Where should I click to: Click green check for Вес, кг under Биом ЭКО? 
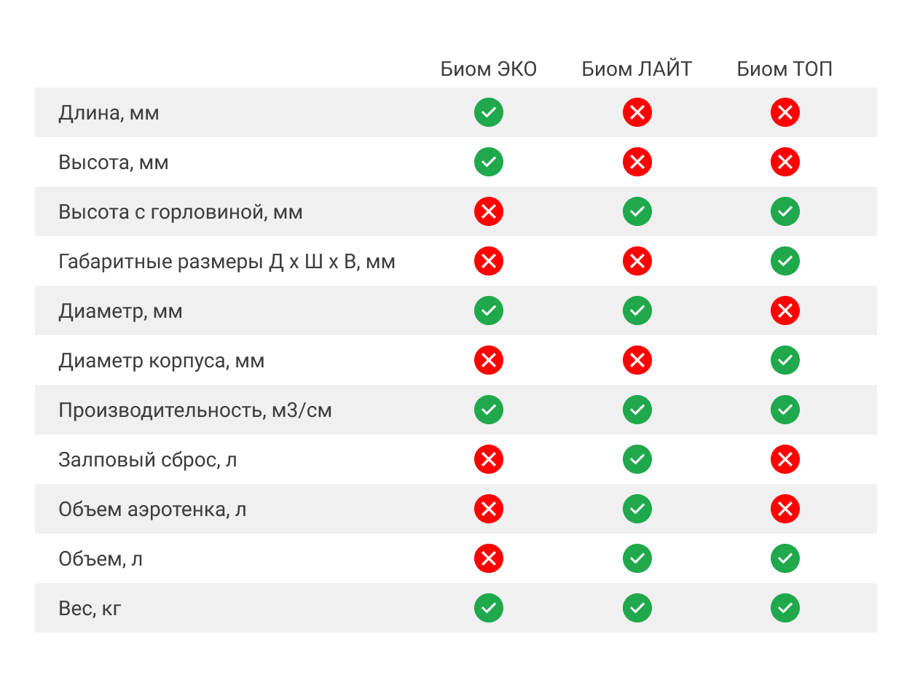tap(489, 608)
